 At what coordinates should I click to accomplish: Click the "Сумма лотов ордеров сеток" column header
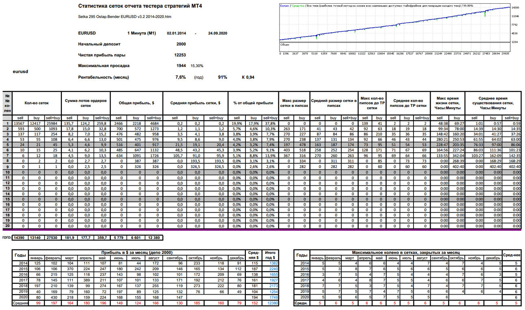[86, 103]
